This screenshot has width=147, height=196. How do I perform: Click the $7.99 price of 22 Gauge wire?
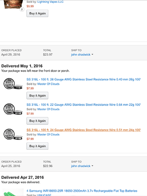point(30,114)
